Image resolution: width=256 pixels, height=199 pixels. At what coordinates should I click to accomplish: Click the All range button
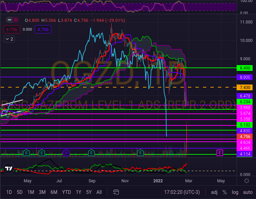(99, 192)
